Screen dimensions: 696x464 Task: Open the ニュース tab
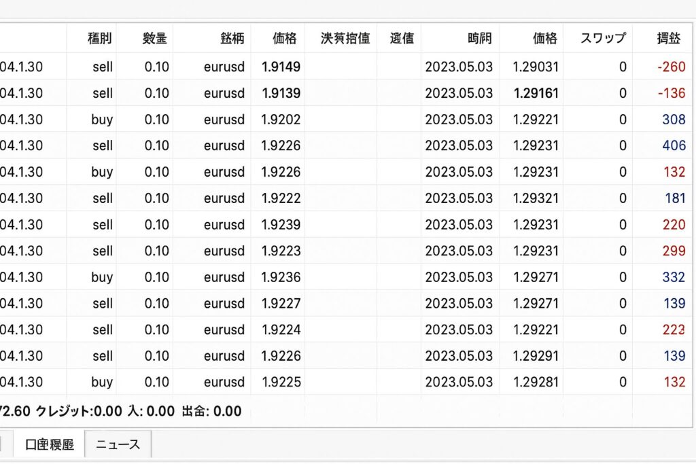tap(118, 445)
